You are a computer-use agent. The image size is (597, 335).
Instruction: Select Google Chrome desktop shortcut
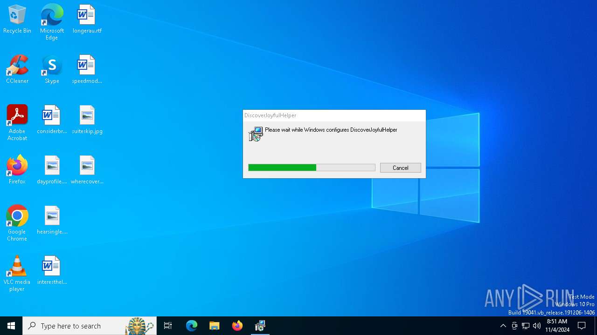pos(17,223)
